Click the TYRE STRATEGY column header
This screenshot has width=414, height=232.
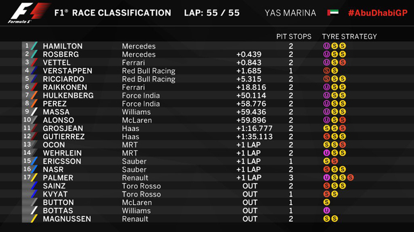tap(349, 36)
